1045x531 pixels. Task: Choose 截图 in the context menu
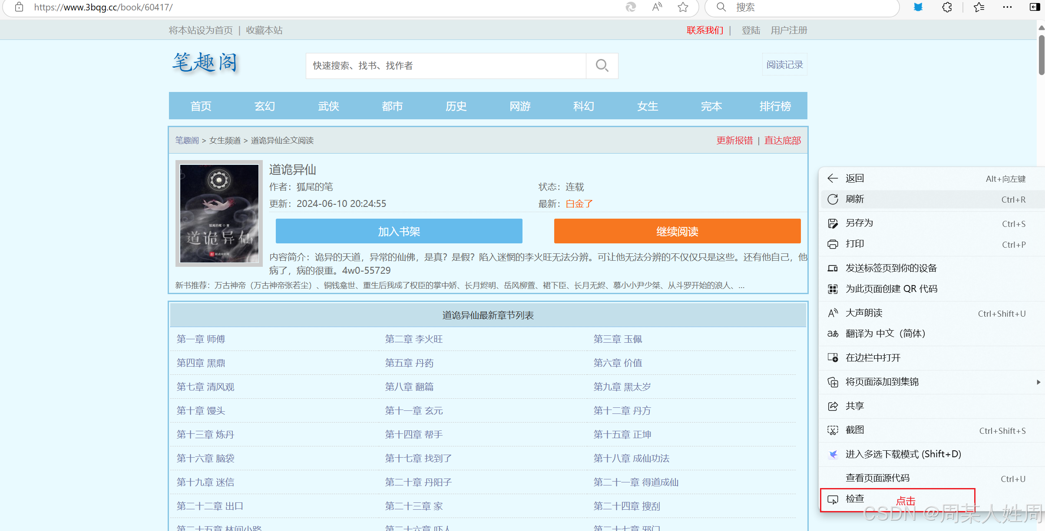coord(932,430)
